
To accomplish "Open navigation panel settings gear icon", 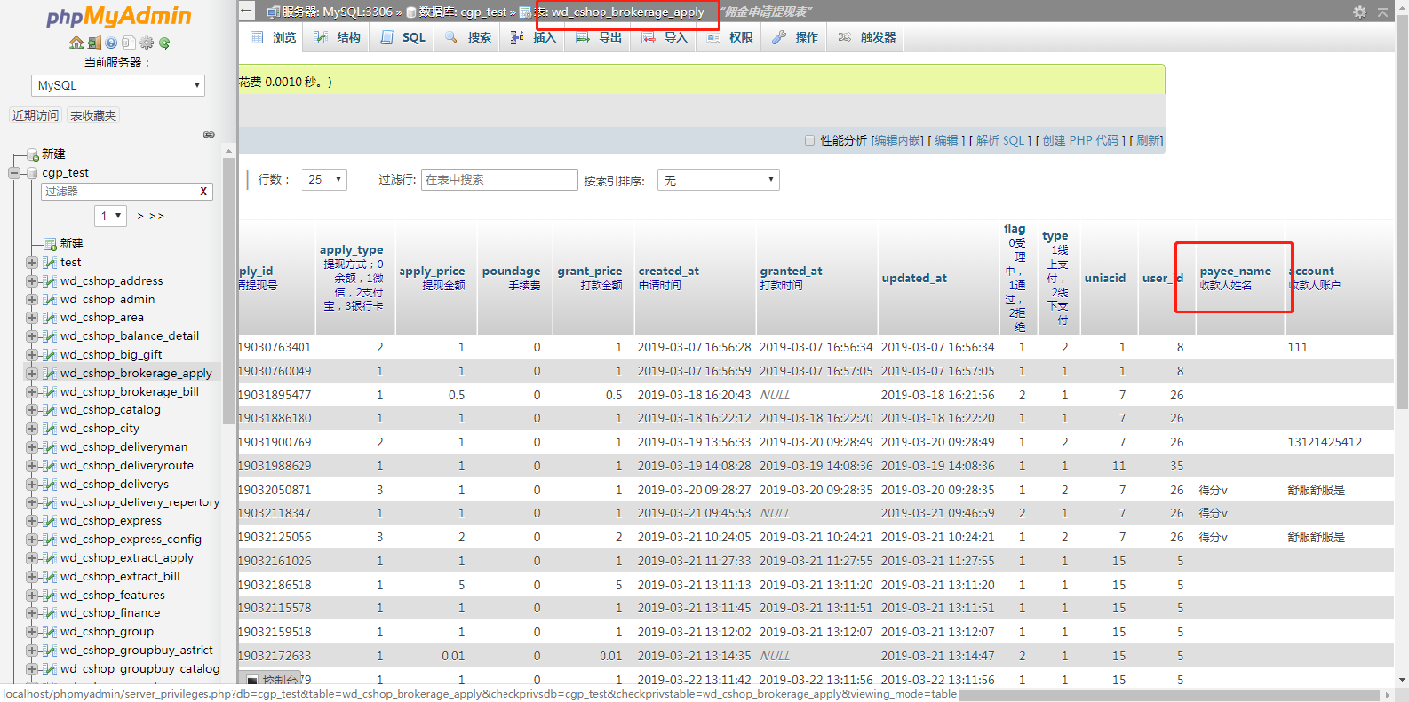I will tap(147, 43).
